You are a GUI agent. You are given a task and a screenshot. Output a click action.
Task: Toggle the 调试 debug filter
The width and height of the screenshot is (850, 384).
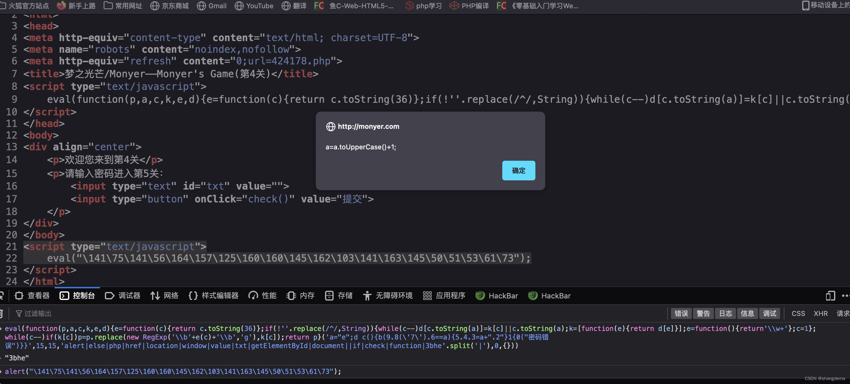click(769, 313)
